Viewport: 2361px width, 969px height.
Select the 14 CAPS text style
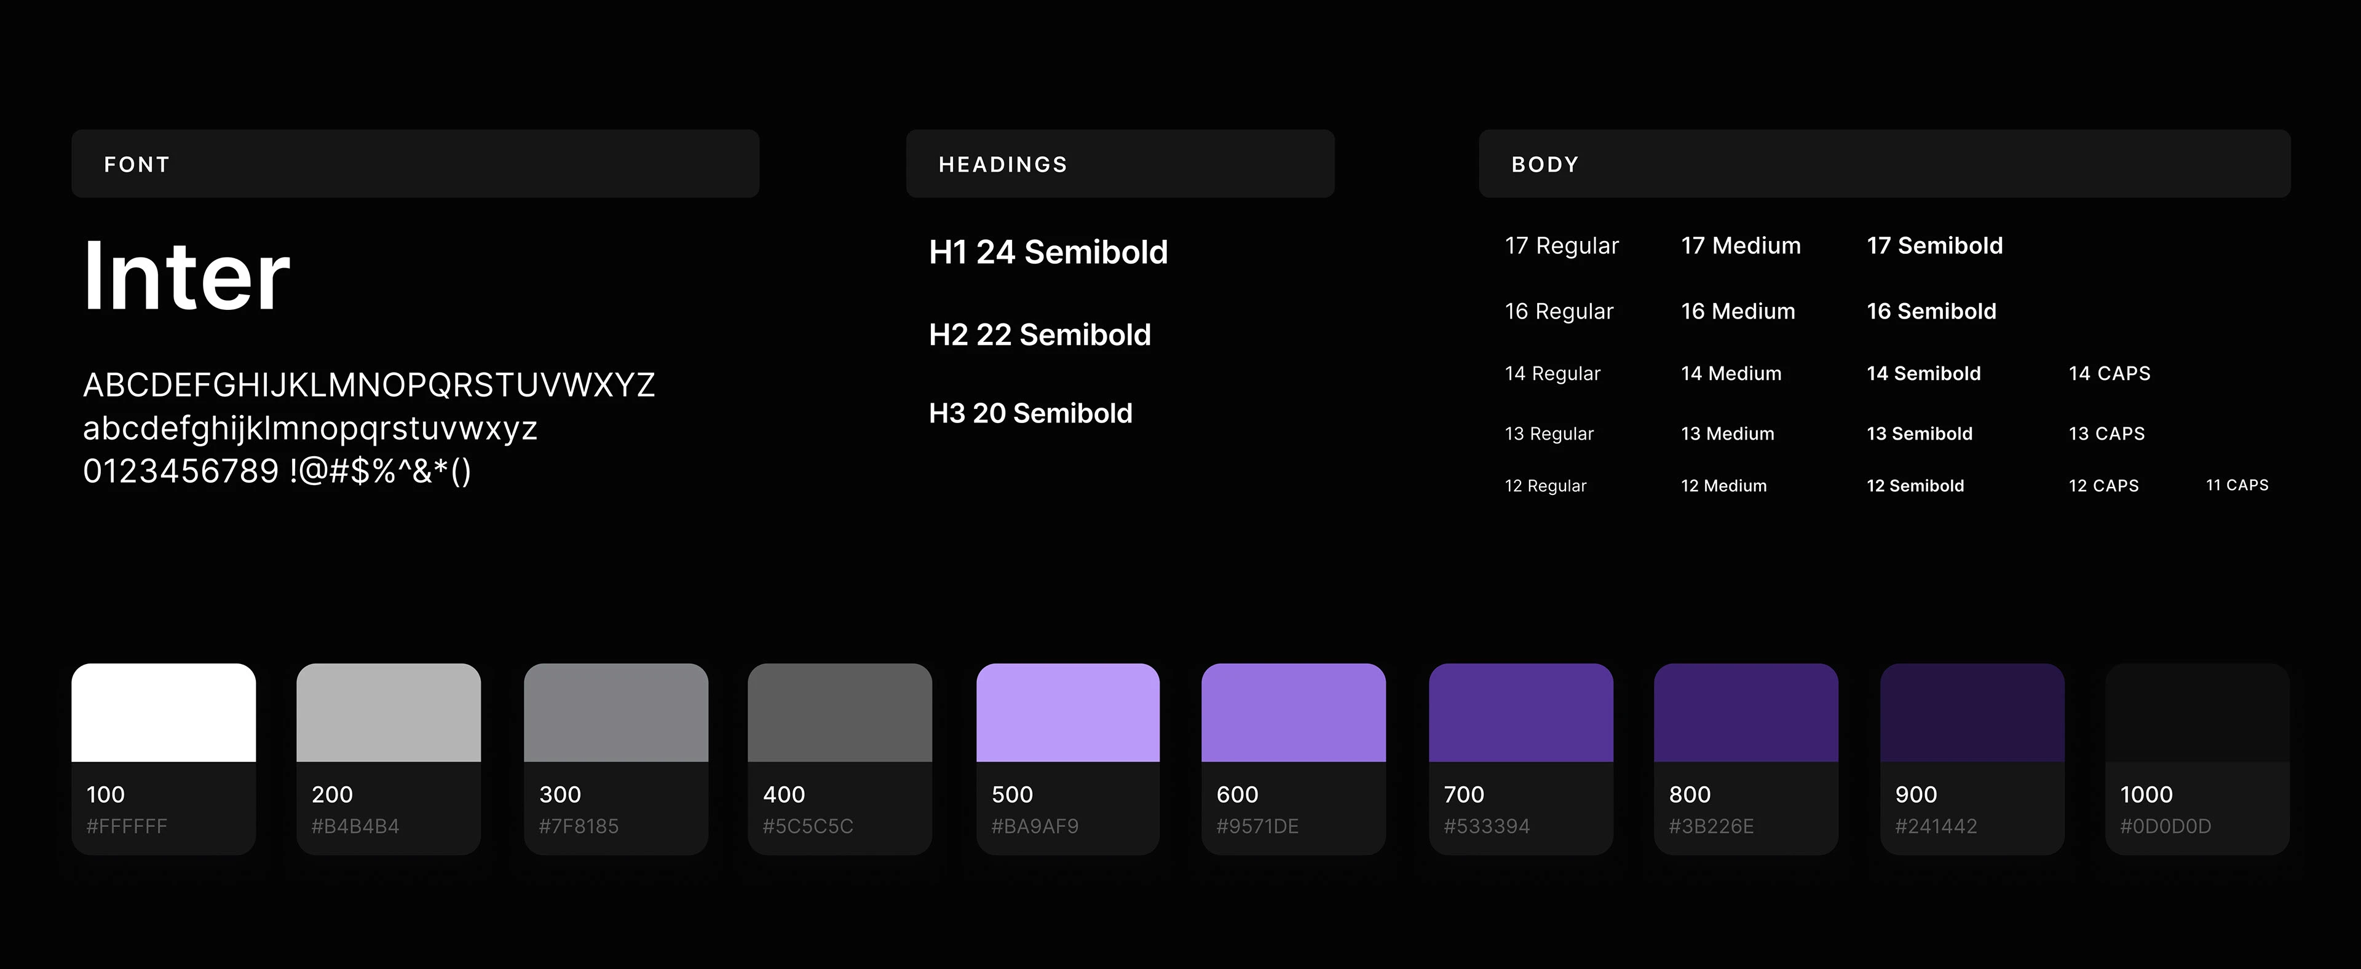(2109, 373)
